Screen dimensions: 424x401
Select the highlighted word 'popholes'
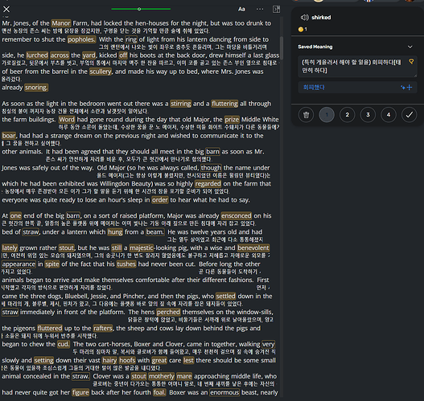coord(81,39)
